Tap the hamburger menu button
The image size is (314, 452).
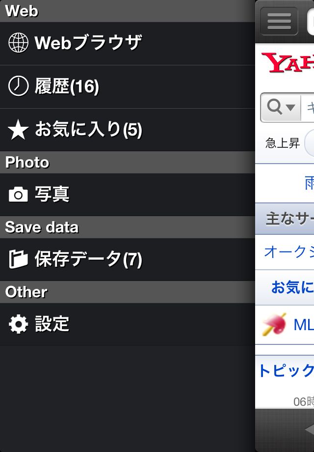[x=279, y=21]
